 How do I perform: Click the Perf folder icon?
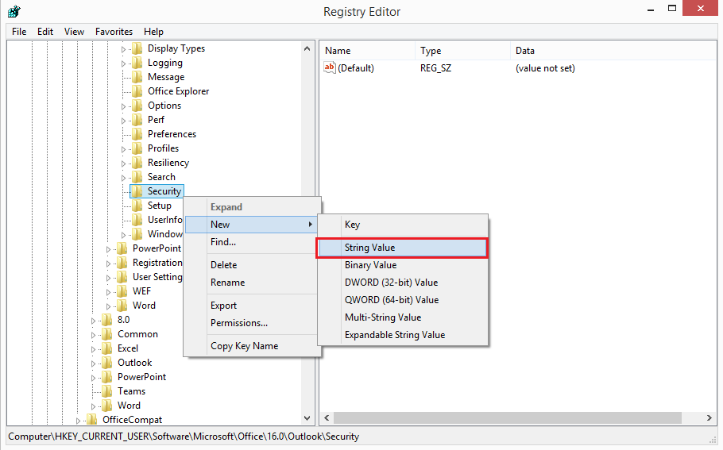pos(137,120)
